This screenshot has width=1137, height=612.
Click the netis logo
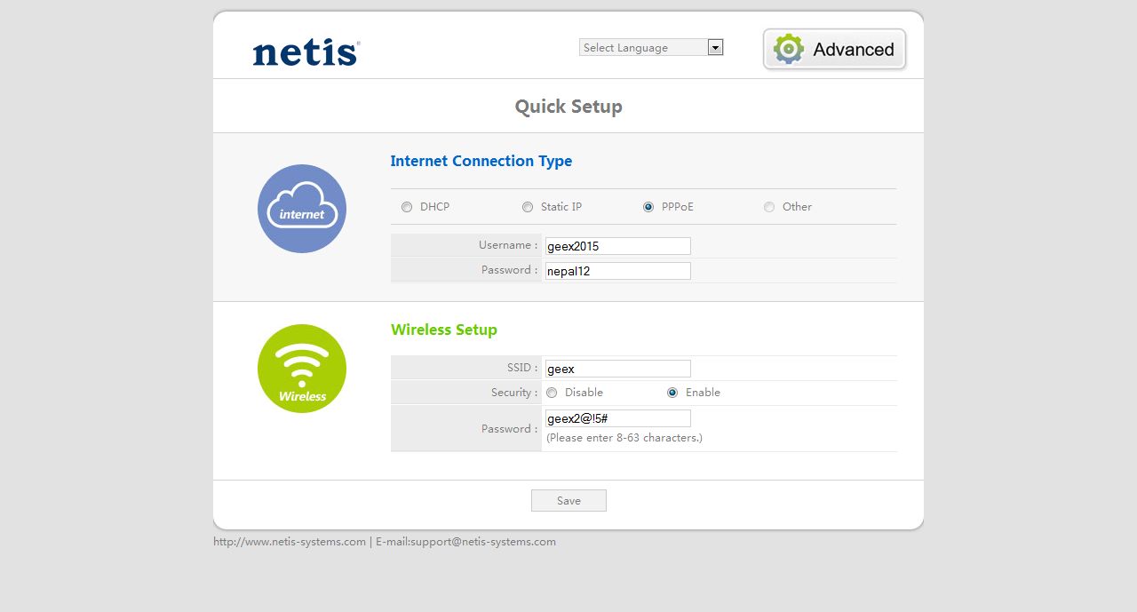pos(306,52)
